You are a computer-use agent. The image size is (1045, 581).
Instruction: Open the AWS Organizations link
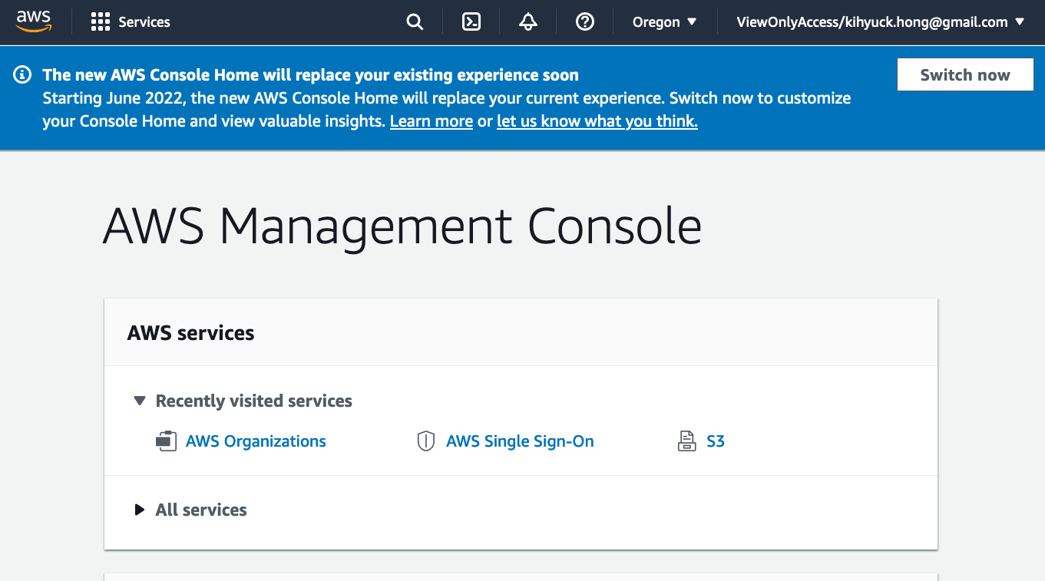click(x=256, y=441)
